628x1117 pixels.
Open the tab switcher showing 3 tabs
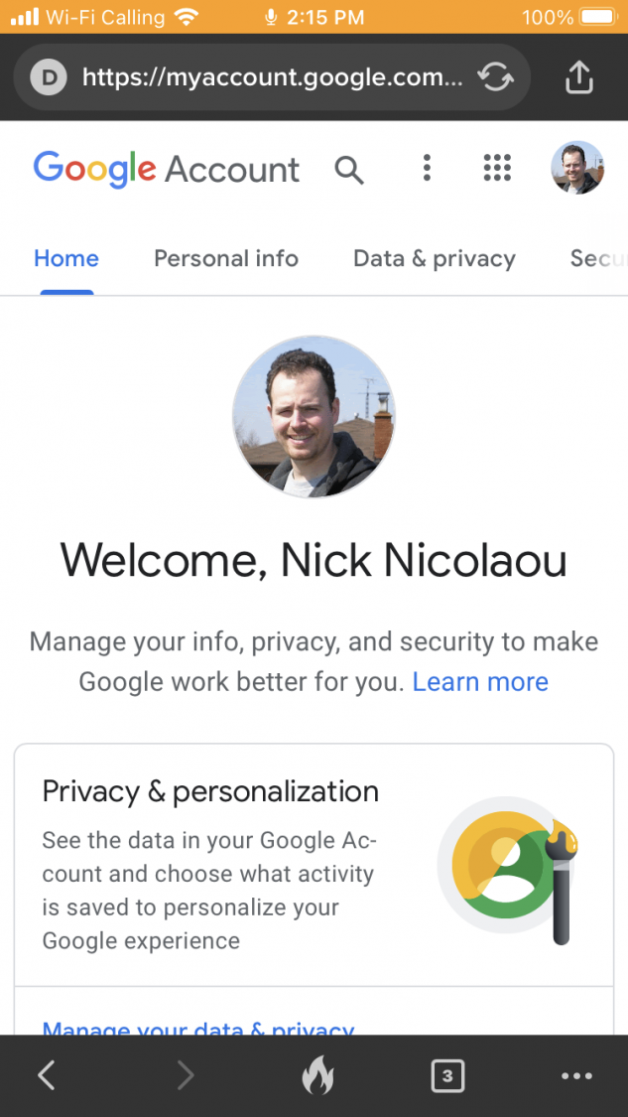pyautogui.click(x=447, y=1075)
